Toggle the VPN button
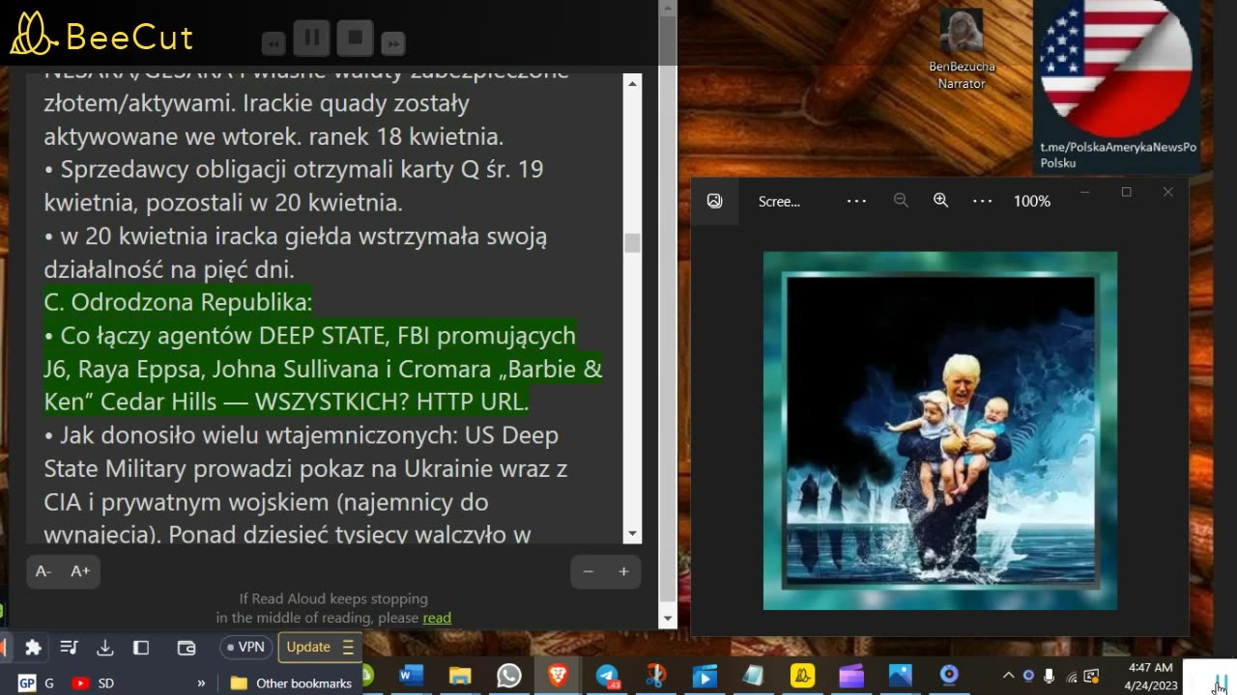The width and height of the screenshot is (1237, 695). (245, 647)
